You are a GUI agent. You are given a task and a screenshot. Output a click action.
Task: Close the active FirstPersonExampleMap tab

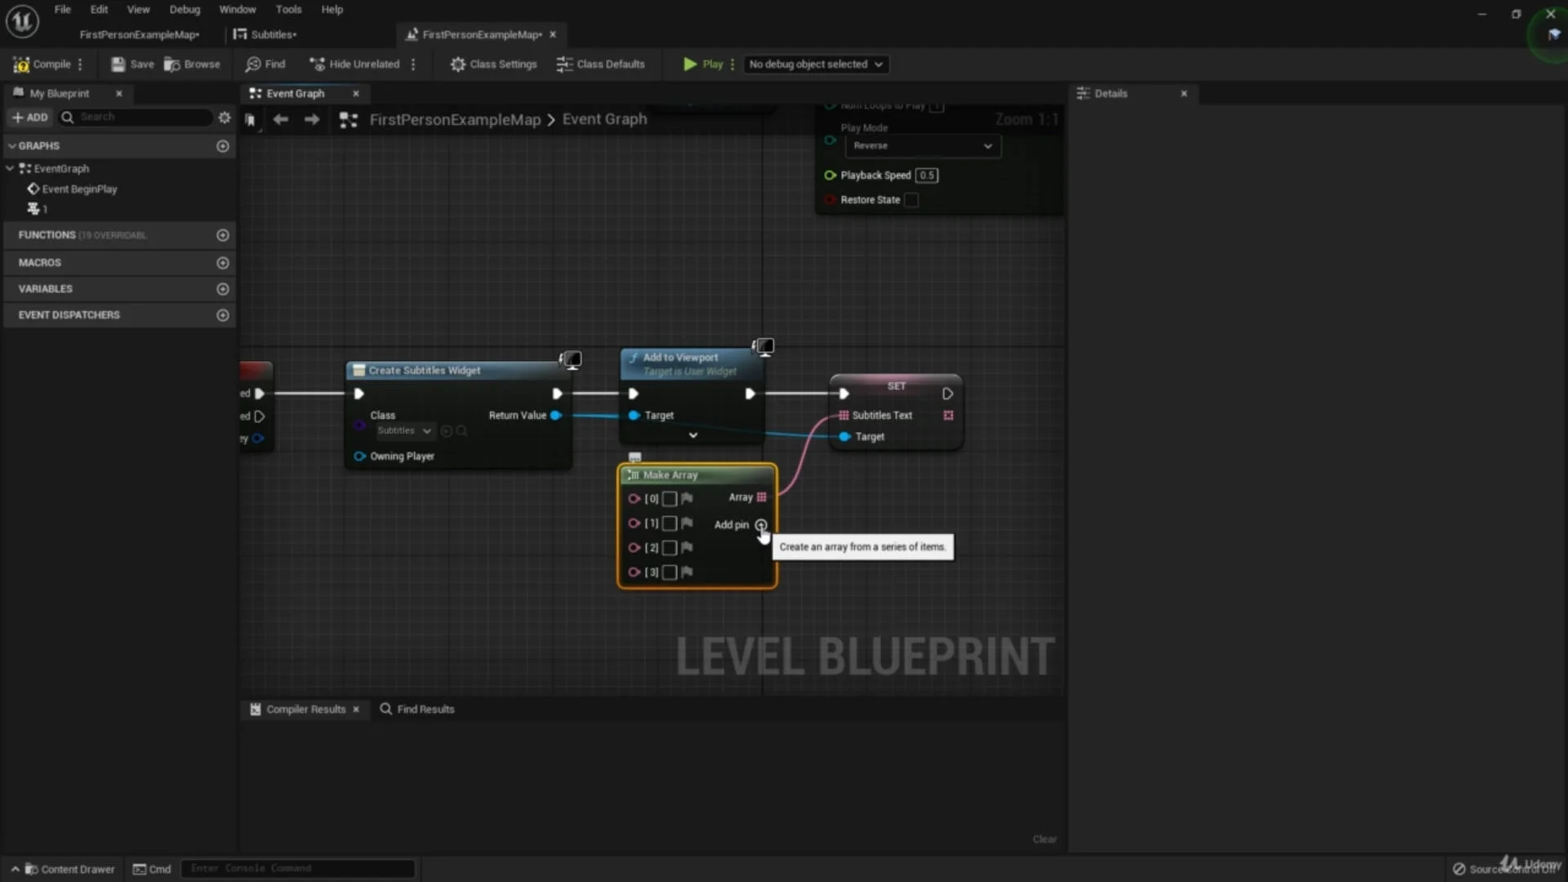(x=553, y=34)
